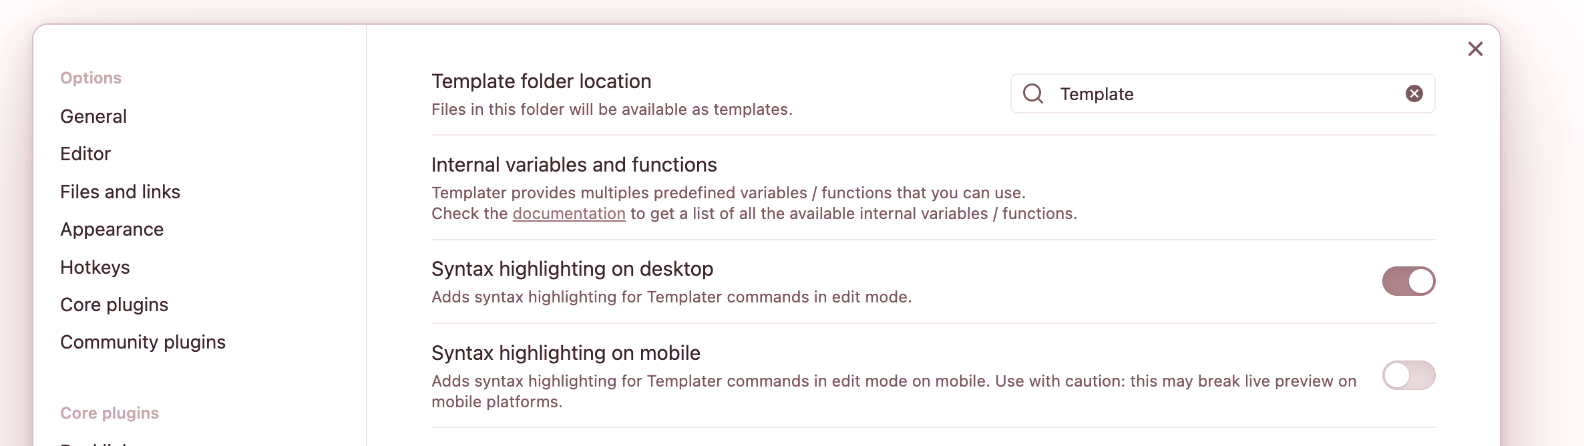
Task: Select the Appearance settings tab
Action: pos(112,230)
